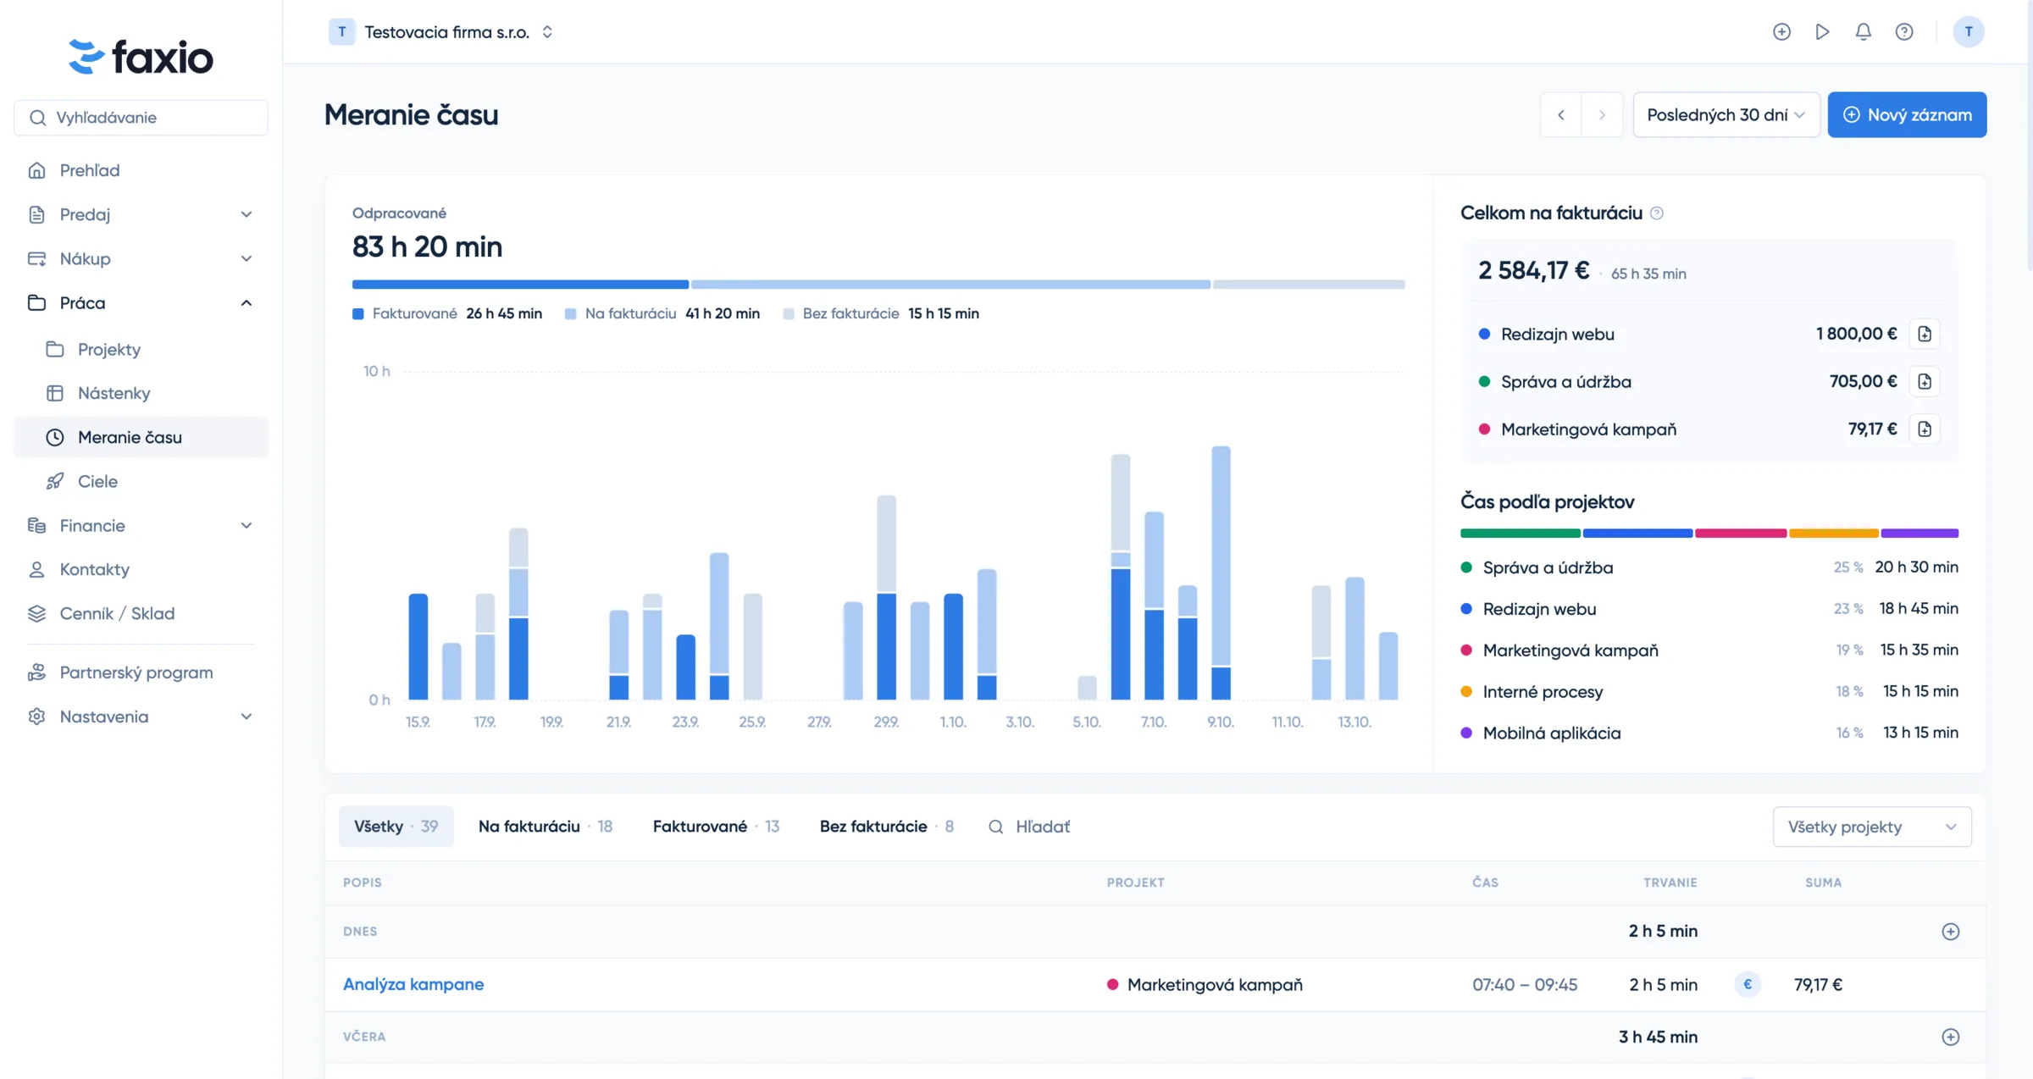Open Ciele in sidebar

point(141,481)
